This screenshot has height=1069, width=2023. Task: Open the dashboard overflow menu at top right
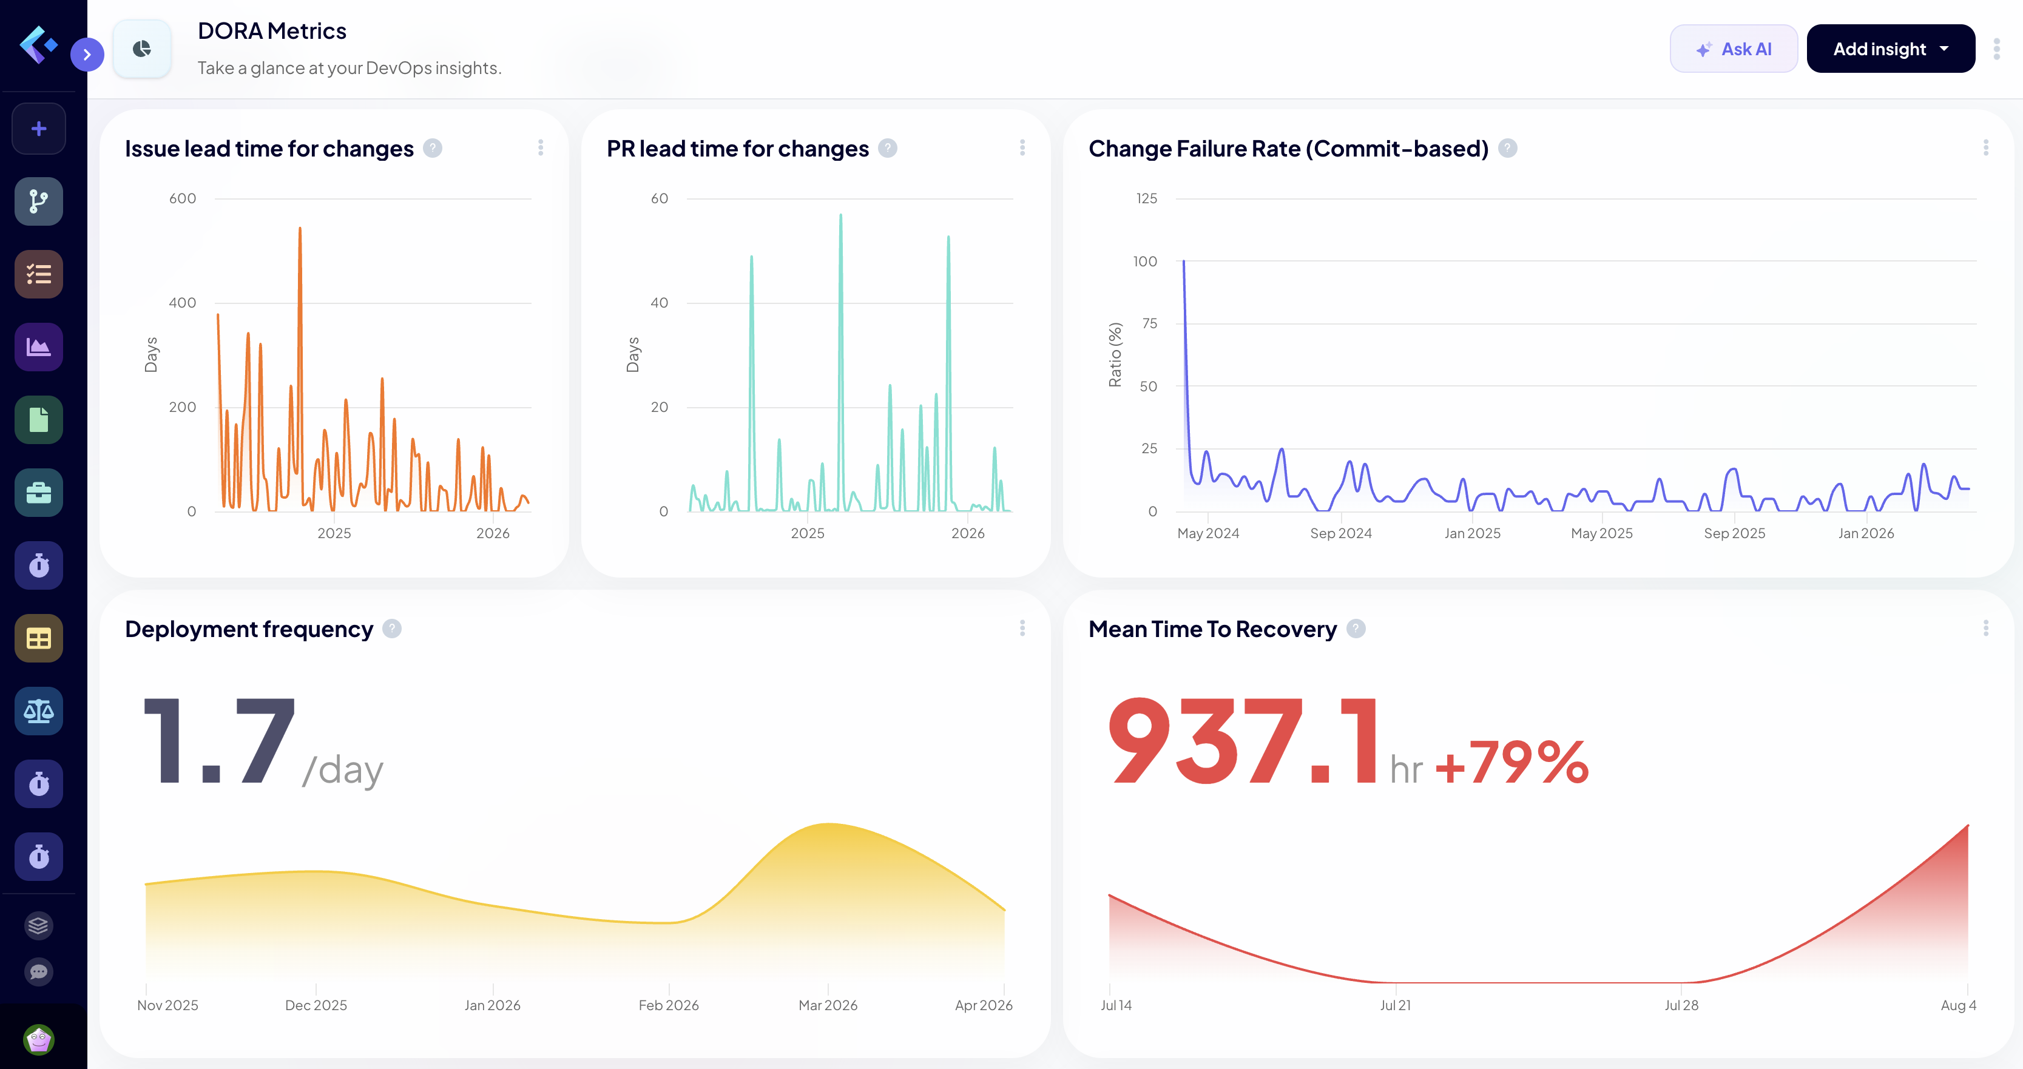pyautogui.click(x=1997, y=48)
